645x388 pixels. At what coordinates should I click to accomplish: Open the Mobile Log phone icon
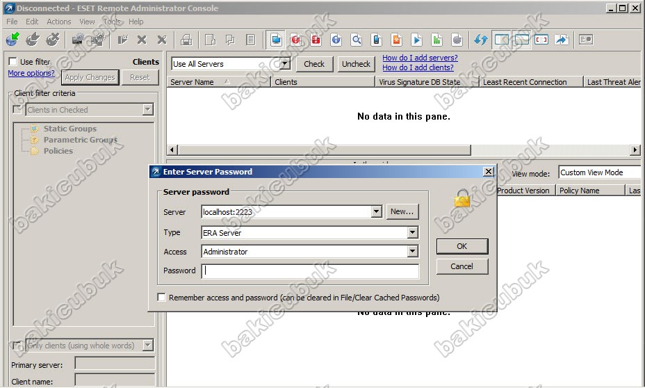click(x=377, y=40)
